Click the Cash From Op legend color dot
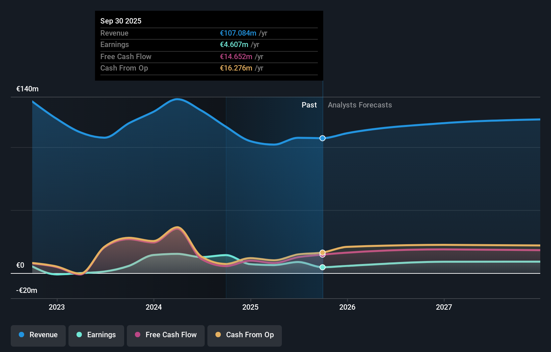This screenshot has width=551, height=352. (218, 335)
